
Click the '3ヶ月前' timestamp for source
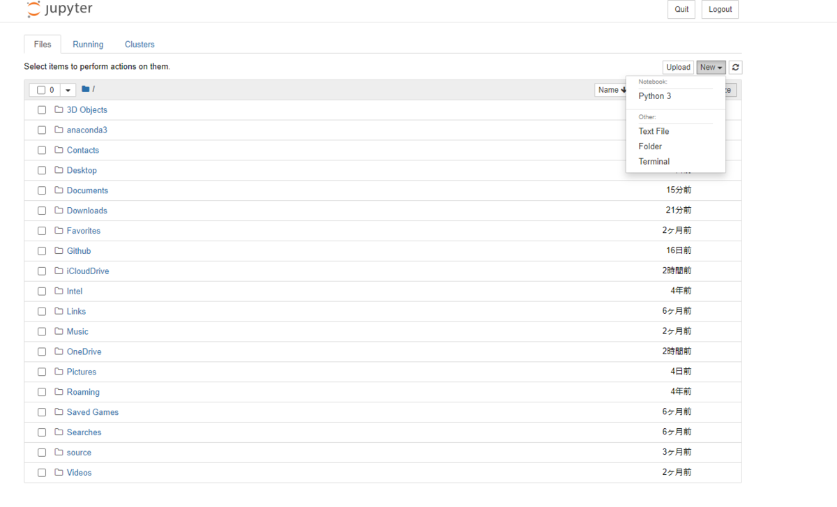677,452
